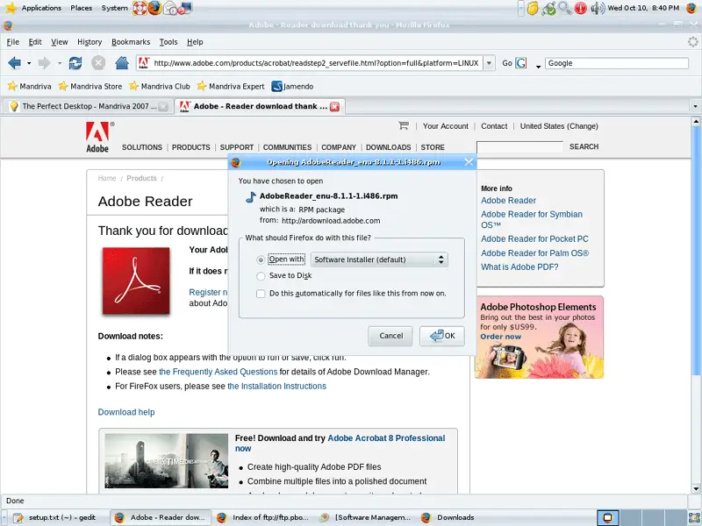The height and width of the screenshot is (526, 702).
Task: Open Adobe Reader for Pocket PC link
Action: click(534, 239)
